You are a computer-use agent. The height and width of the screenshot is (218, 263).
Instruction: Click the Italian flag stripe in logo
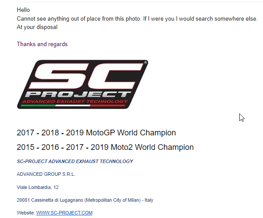73,105
